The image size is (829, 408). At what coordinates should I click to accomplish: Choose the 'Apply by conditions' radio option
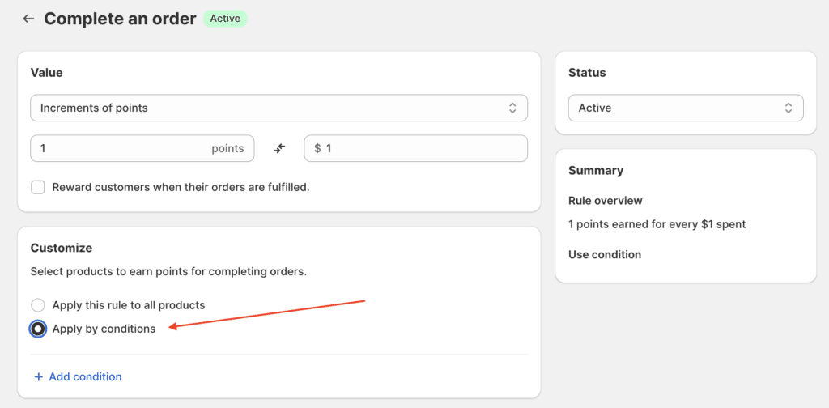[x=38, y=329]
